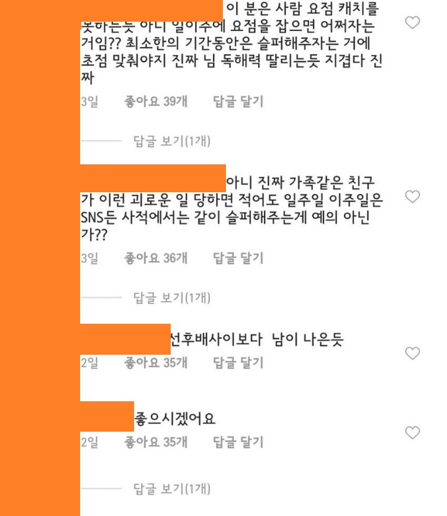
Task: Open the 좋아요 36개 likes list
Action: 156,258
